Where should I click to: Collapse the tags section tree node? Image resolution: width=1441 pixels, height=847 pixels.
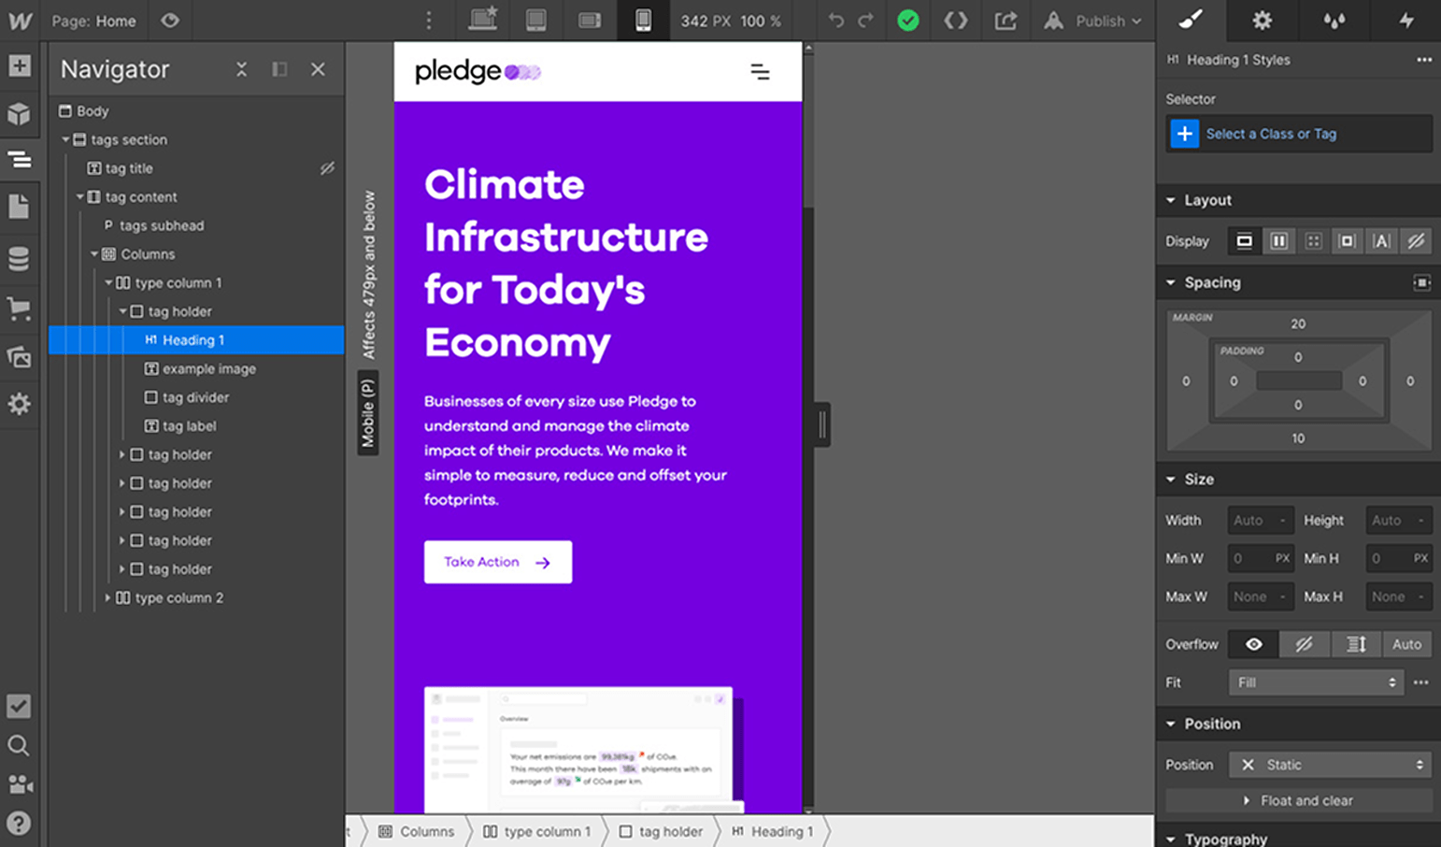[x=66, y=139]
